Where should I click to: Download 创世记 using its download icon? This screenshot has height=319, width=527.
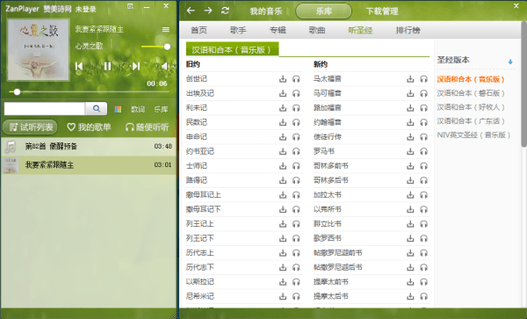pyautogui.click(x=283, y=79)
